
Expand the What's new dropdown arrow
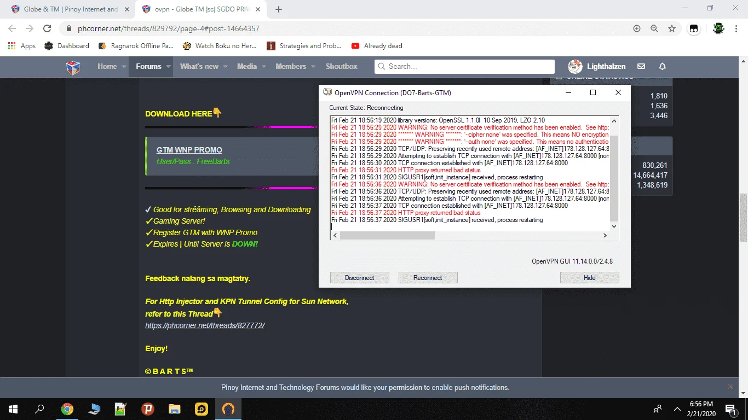click(x=225, y=67)
